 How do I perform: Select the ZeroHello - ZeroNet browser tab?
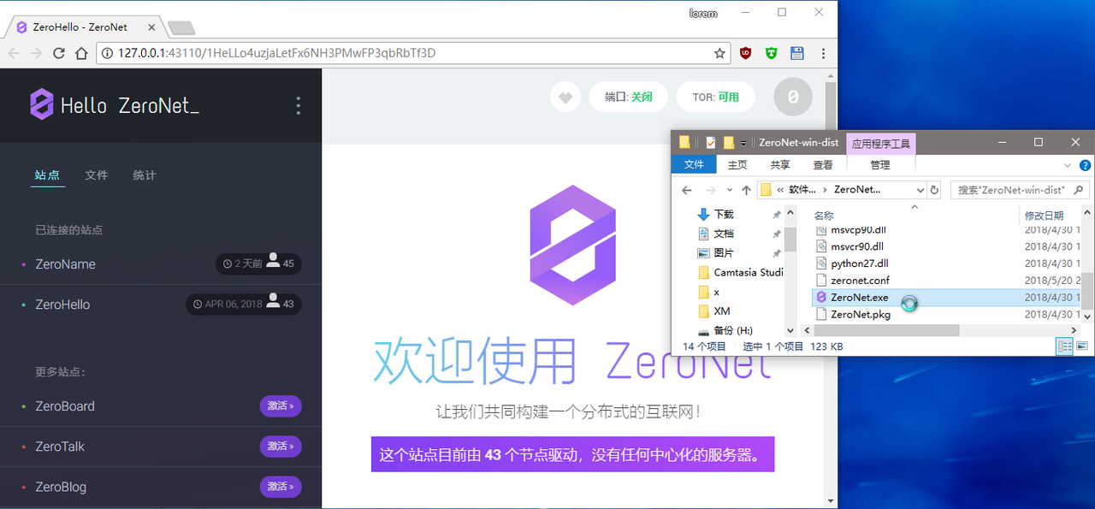point(83,27)
